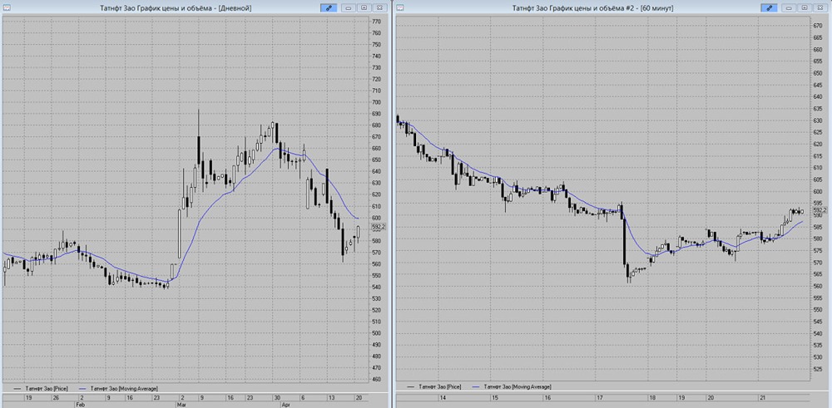Viewport: 832px width, 408px height.
Task: Click the Татнфт Зао [Moving Average] legend in the daily chart
Action: 117,388
